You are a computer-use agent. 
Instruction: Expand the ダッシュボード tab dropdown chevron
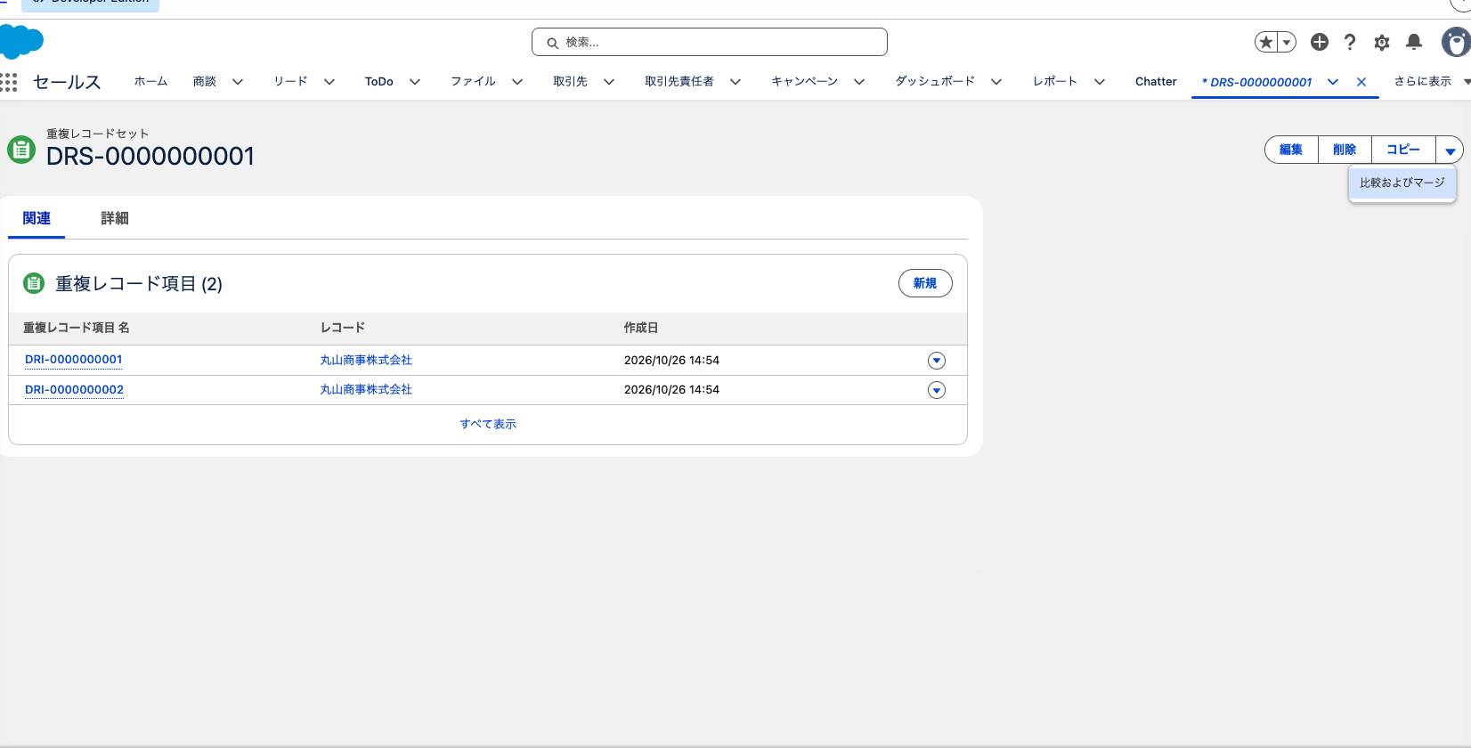996,82
